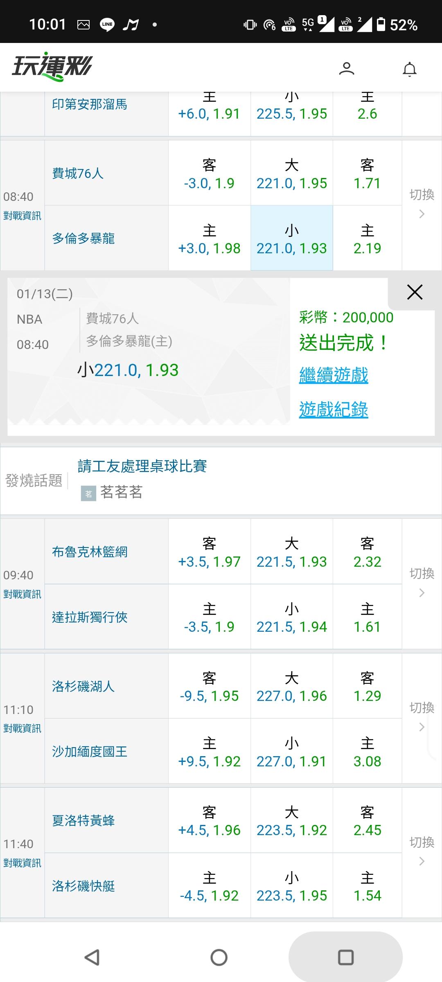Close the bet confirmation slip
The image size is (442, 982).
click(x=415, y=292)
